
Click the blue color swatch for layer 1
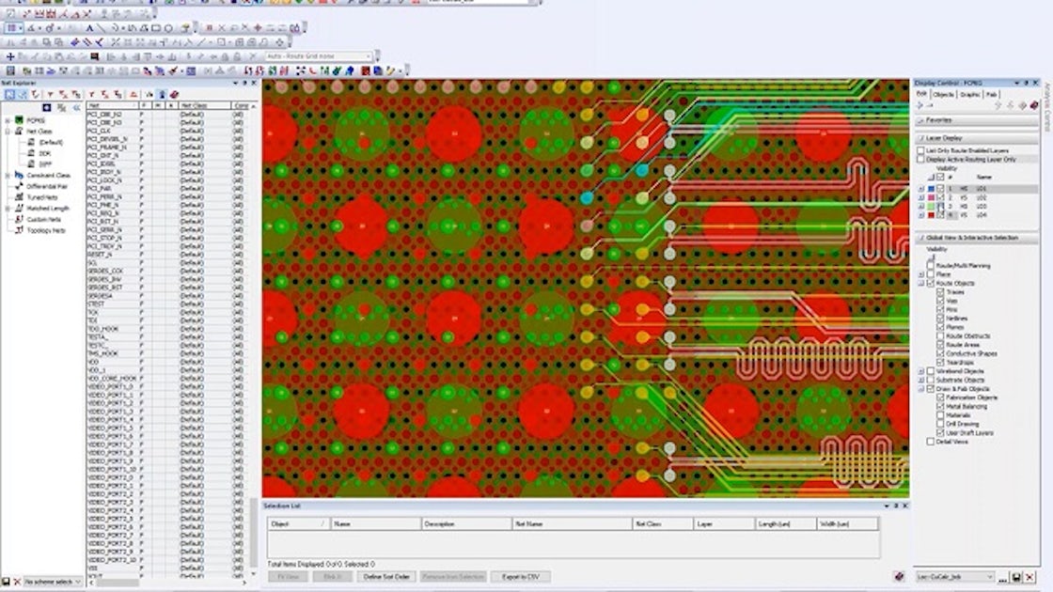tap(931, 189)
